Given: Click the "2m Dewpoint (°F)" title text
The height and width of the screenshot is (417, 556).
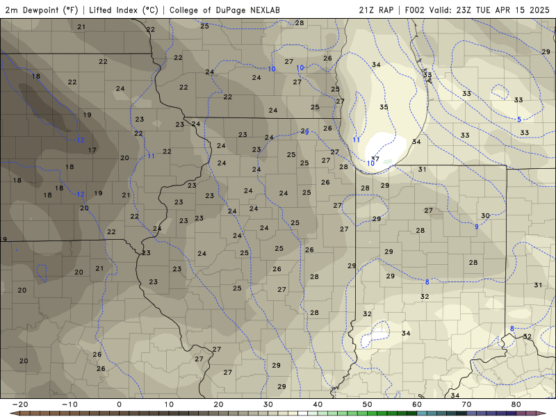Looking at the screenshot, I should coord(42,10).
